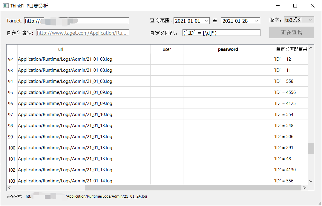This screenshot has height=206, width=322.
Task: Click the ThinkPHP app icon in title bar
Action: (6, 6)
